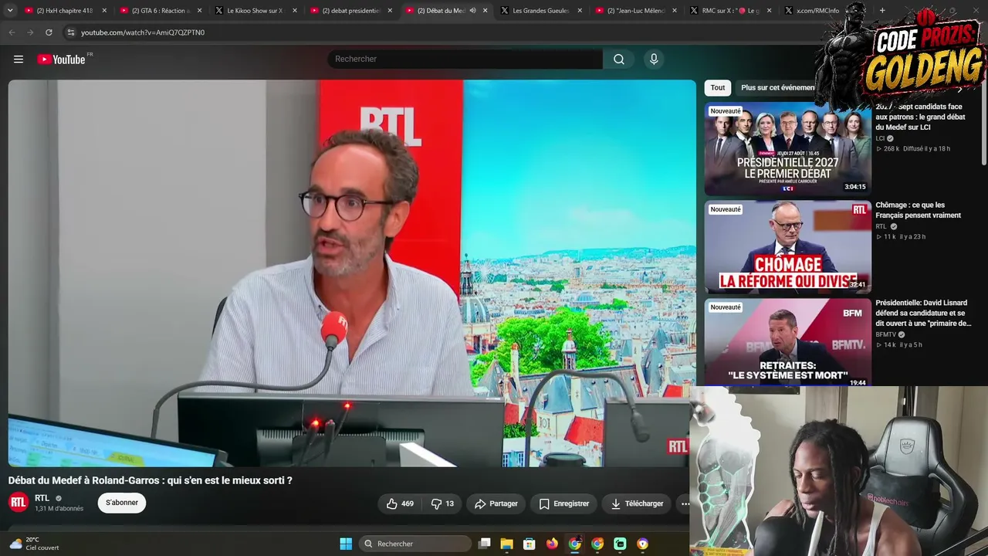Subscribe to RTL with S'abonner
This screenshot has height=556, width=988.
(122, 503)
